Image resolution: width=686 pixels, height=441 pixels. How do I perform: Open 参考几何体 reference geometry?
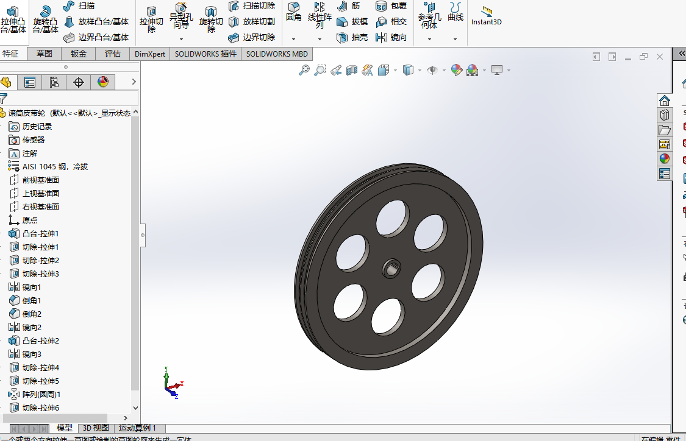pos(429,15)
